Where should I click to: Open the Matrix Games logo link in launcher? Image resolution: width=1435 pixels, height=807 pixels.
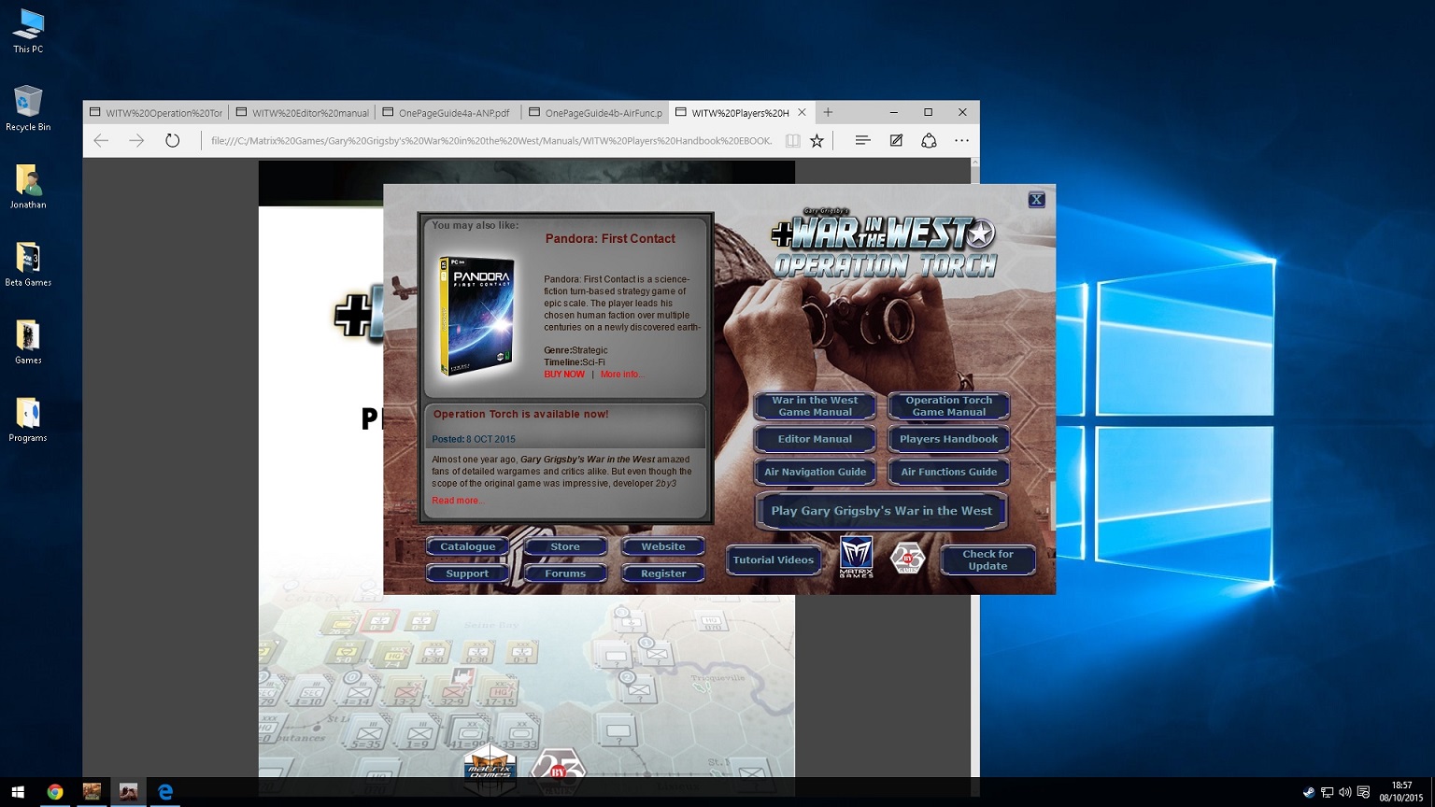coord(856,558)
